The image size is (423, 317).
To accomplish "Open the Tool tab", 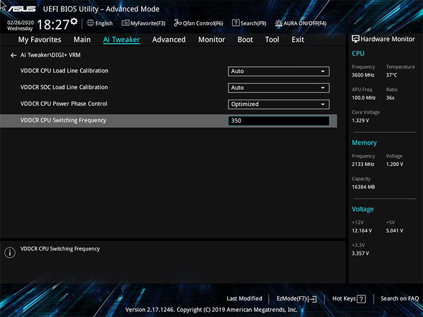I will [272, 40].
